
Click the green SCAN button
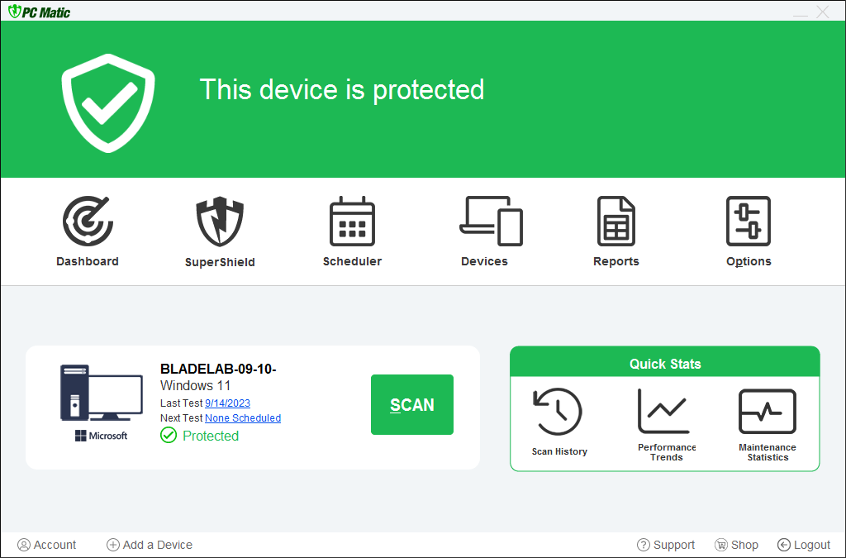pos(412,404)
